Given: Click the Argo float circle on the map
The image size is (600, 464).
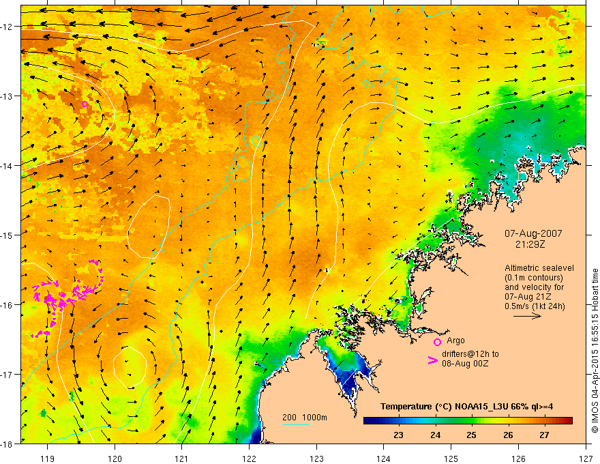Looking at the screenshot, I should [85, 104].
